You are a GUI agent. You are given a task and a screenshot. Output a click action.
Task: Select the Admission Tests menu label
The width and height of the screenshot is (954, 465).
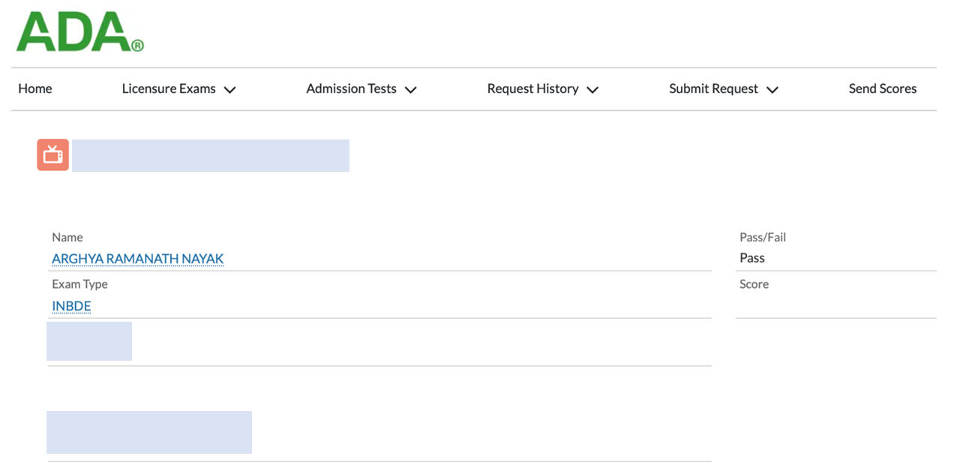point(351,88)
